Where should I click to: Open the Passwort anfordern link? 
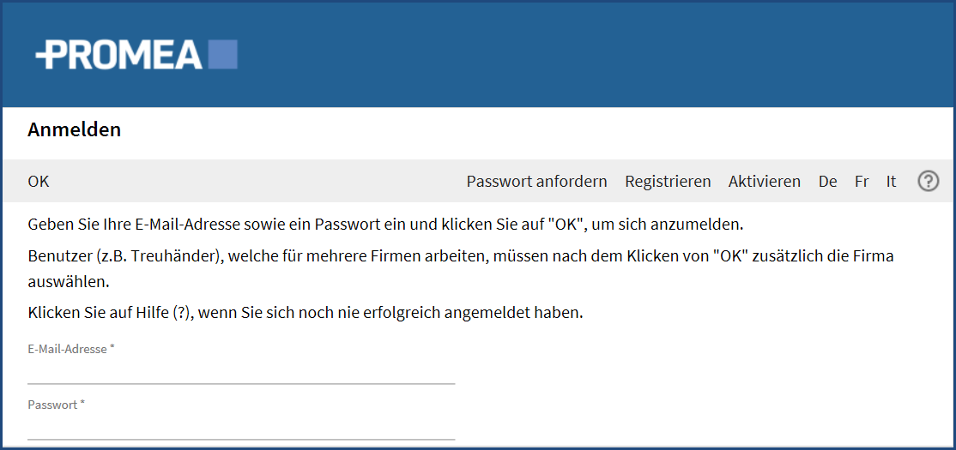(536, 182)
